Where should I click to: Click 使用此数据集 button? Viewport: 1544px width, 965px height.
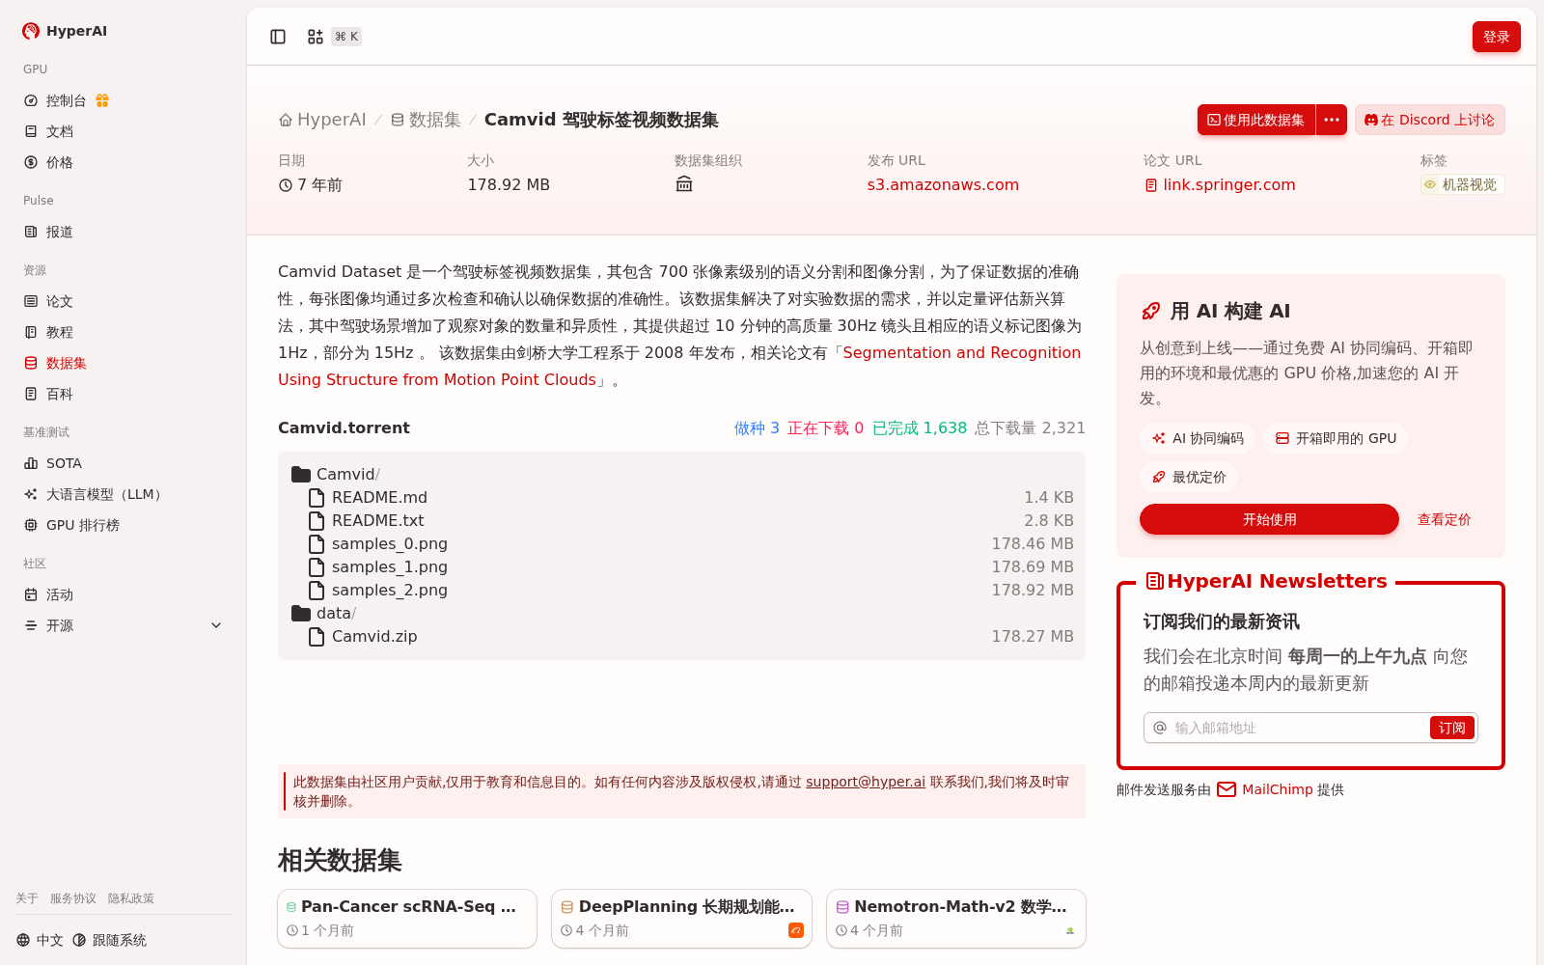coord(1255,120)
